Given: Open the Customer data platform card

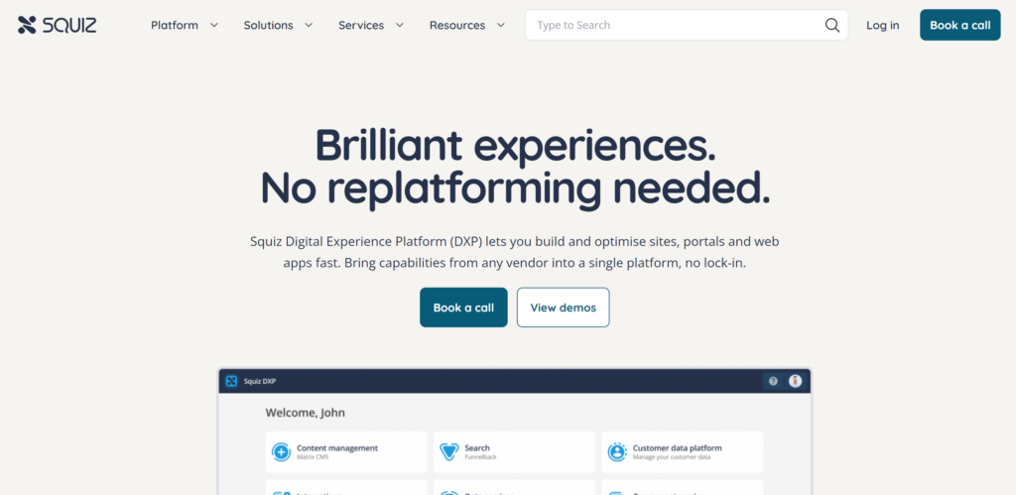Looking at the screenshot, I should point(683,451).
